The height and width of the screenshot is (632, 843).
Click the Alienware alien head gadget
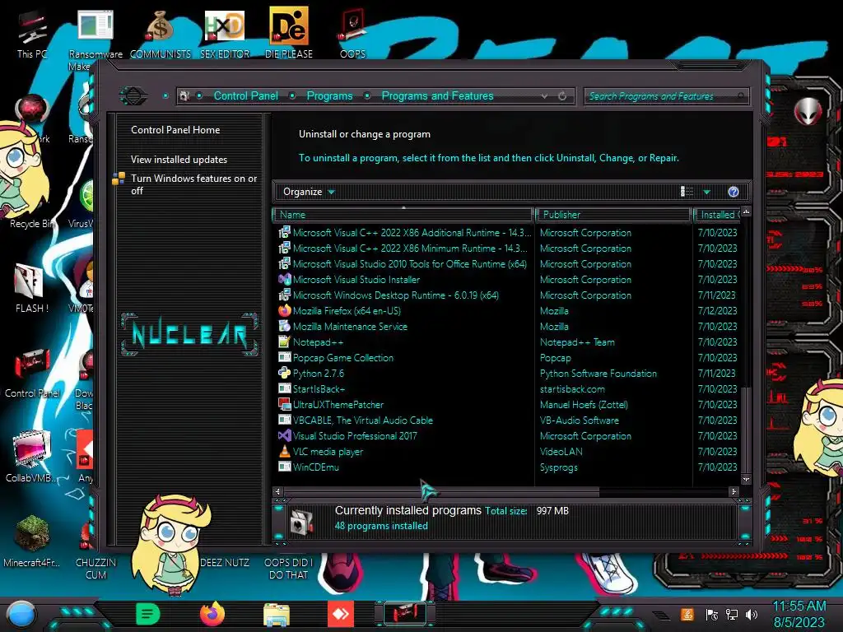808,111
